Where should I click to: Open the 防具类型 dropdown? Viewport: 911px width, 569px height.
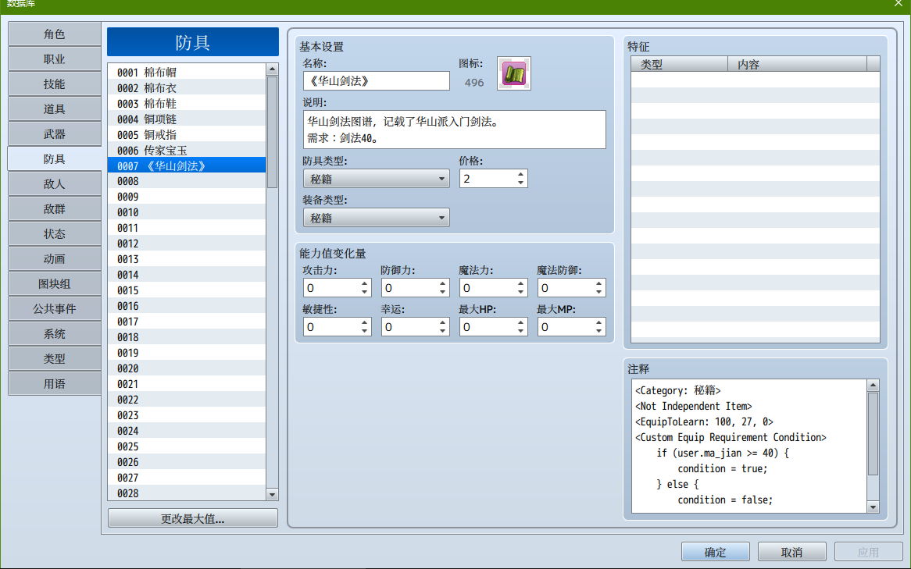click(377, 179)
